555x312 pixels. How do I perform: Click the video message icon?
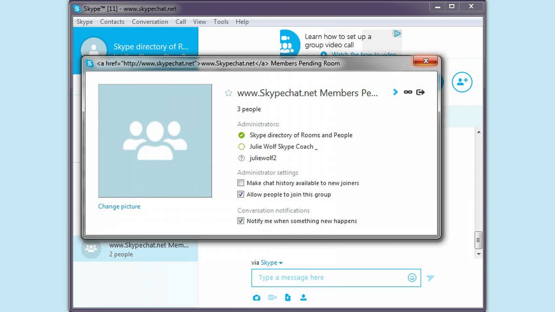click(x=272, y=298)
